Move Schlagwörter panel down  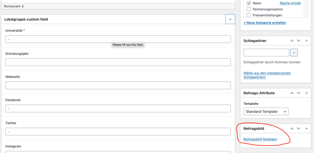298,41
